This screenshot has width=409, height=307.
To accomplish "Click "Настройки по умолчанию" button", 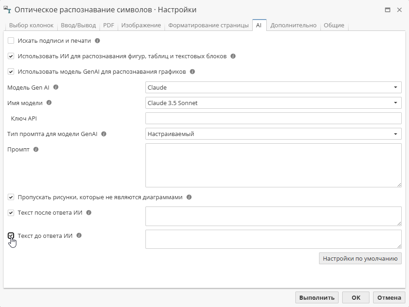I will [x=360, y=258].
